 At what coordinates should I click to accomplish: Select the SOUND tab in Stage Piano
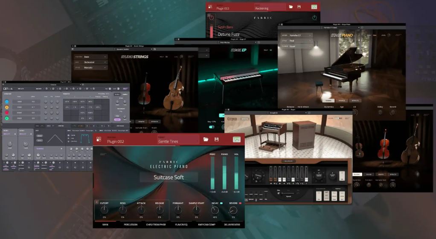coord(328,101)
